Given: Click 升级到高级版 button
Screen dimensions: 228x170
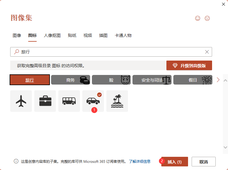Looking at the screenshot, I should (x=189, y=65).
